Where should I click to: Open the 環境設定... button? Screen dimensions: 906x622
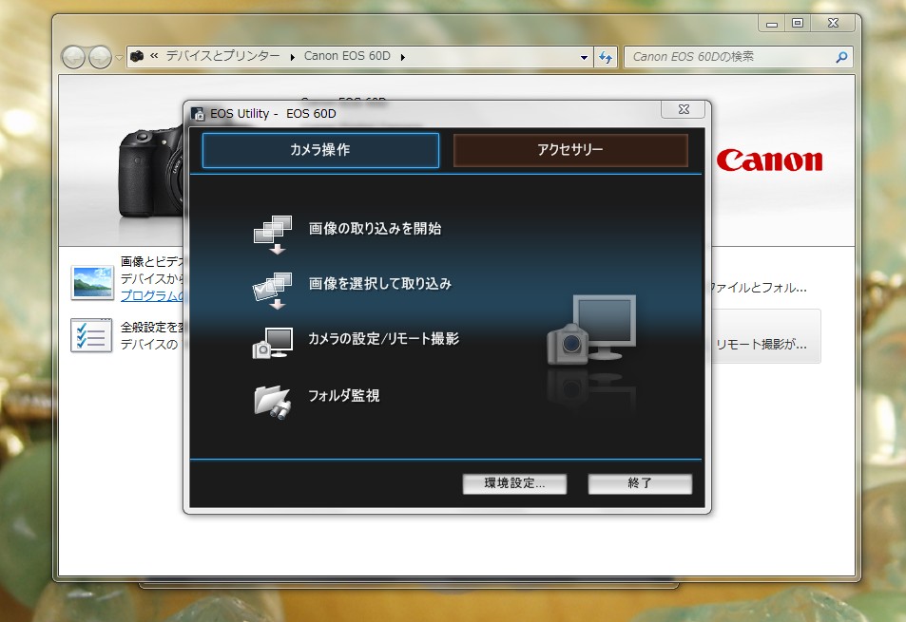pos(514,483)
